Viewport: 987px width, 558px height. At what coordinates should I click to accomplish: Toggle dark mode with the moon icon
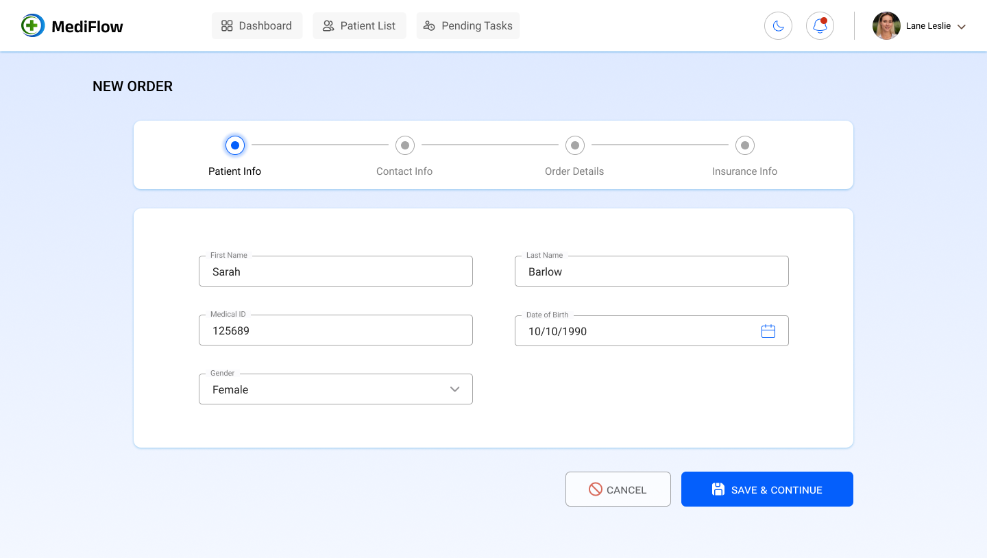click(778, 26)
